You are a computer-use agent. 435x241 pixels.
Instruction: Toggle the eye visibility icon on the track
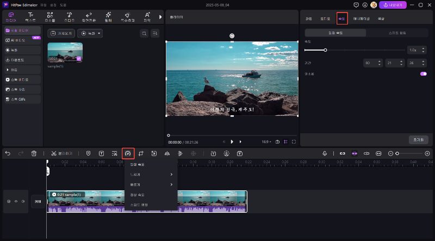coord(16,201)
